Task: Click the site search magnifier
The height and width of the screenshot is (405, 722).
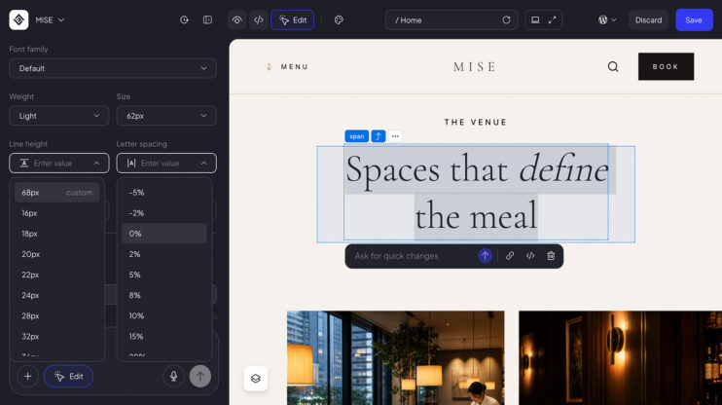Action: coord(613,67)
